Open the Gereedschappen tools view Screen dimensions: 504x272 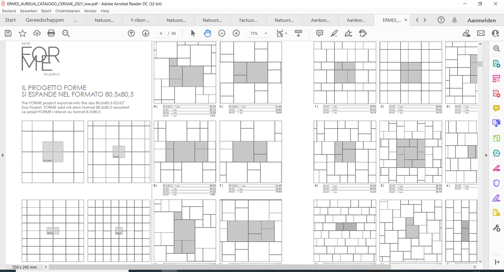click(45, 20)
